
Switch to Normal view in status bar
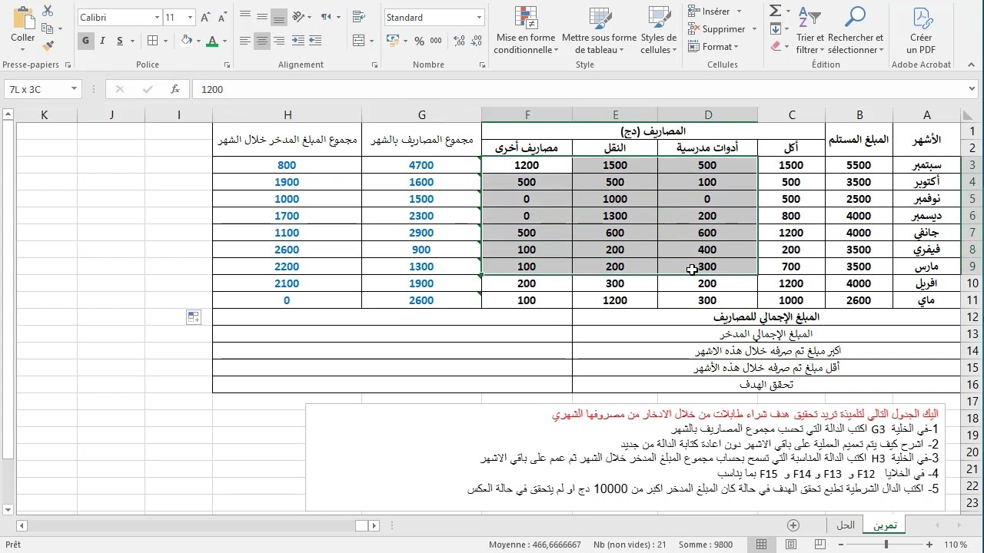pos(762,545)
